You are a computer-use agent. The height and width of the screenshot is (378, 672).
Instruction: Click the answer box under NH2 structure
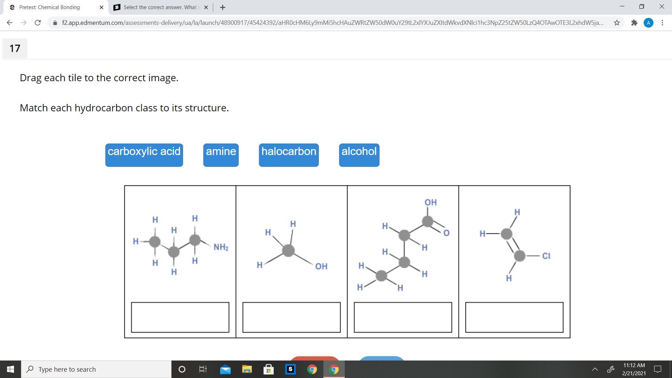click(x=180, y=317)
